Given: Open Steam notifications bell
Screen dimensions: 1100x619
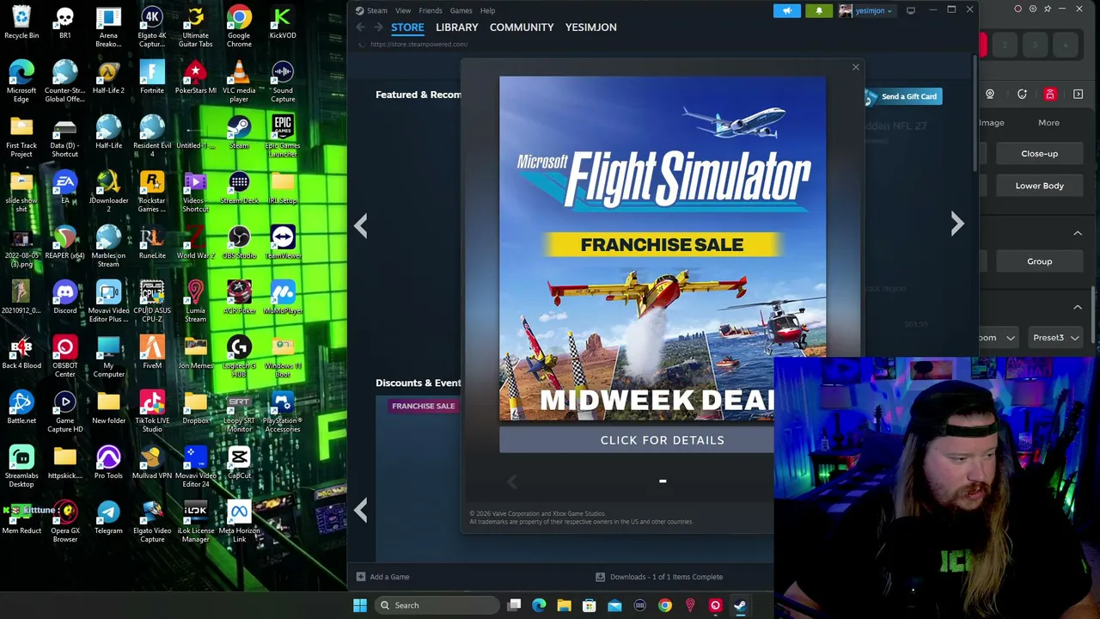Looking at the screenshot, I should (819, 10).
